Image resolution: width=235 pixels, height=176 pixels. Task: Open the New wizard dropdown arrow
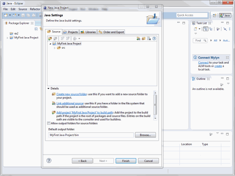click(x=10, y=15)
